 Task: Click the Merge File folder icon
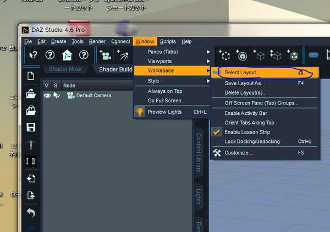pos(31,111)
